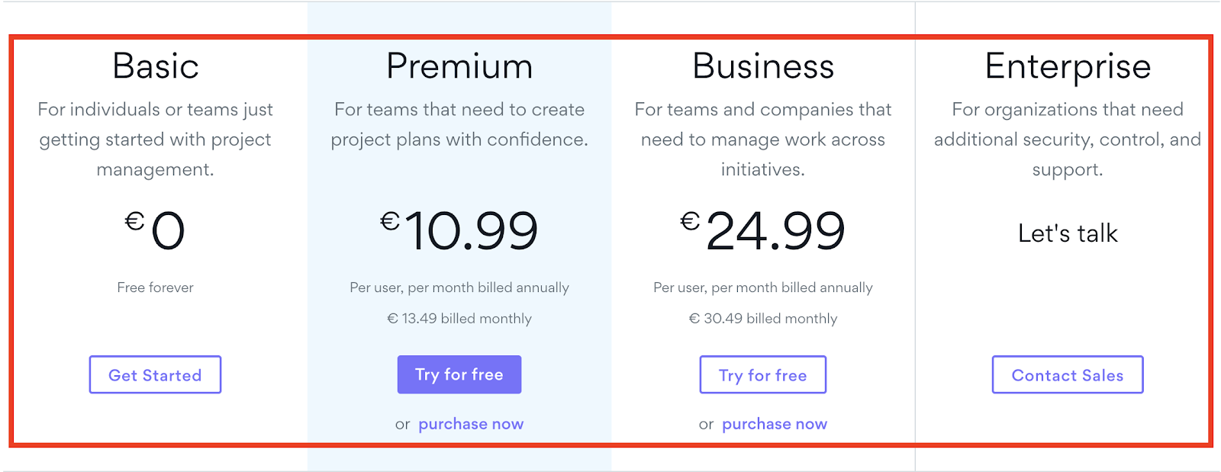Click the €10.99 Premium price
Viewport: 1221px width, 472px height.
coord(459,230)
